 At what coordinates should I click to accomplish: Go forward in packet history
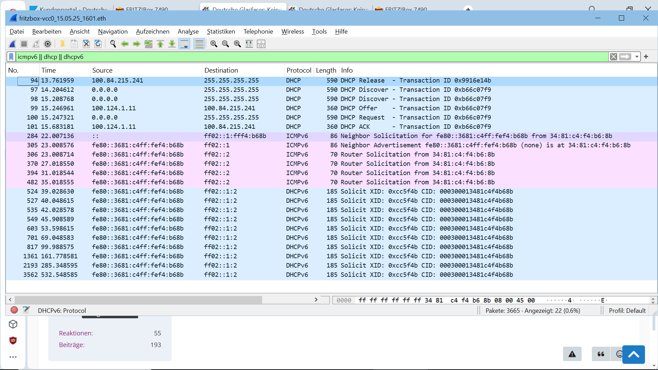pyautogui.click(x=136, y=44)
